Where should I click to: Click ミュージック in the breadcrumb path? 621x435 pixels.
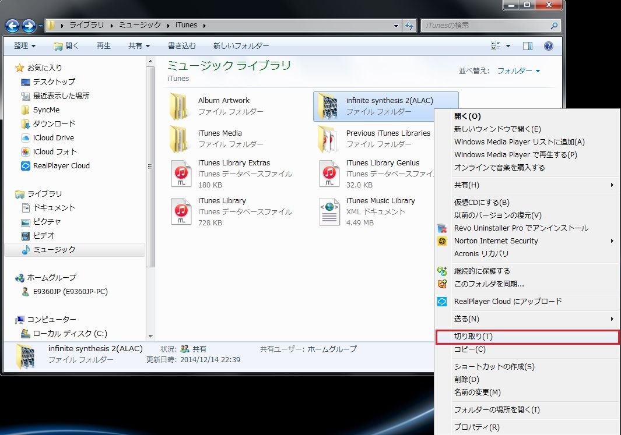(140, 25)
